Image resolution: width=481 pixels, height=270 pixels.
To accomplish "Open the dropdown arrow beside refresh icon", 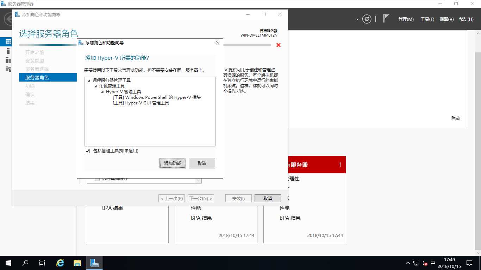I will point(357,19).
